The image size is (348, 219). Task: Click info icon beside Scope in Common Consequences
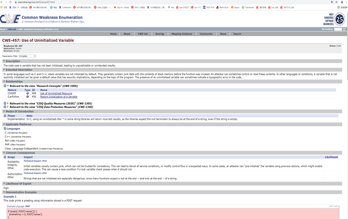coord(5,157)
